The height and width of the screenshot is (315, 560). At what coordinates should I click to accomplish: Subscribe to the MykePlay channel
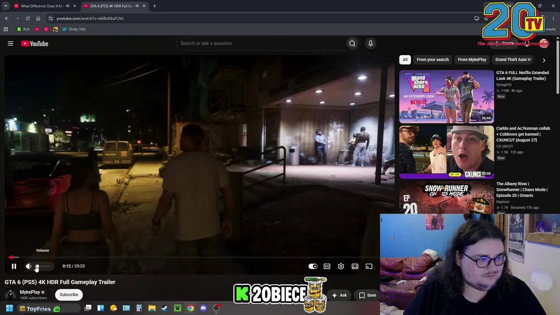pyautogui.click(x=69, y=294)
